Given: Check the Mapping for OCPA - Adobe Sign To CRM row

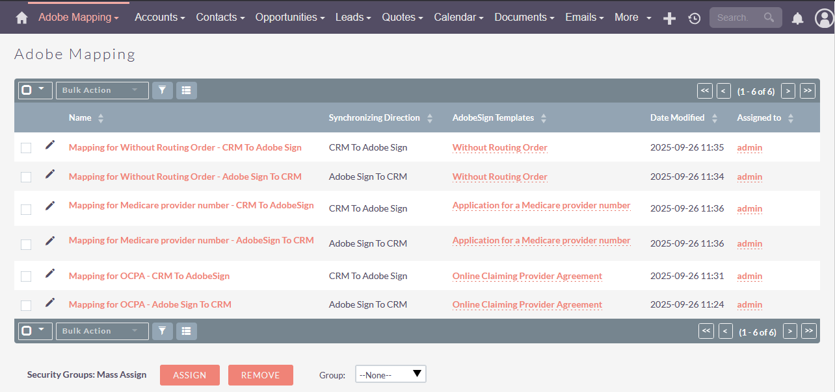Looking at the screenshot, I should [x=26, y=305].
